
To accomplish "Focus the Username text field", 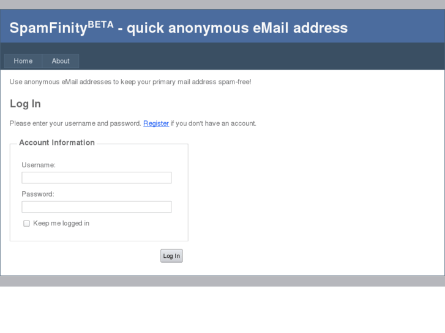I will pos(97,178).
